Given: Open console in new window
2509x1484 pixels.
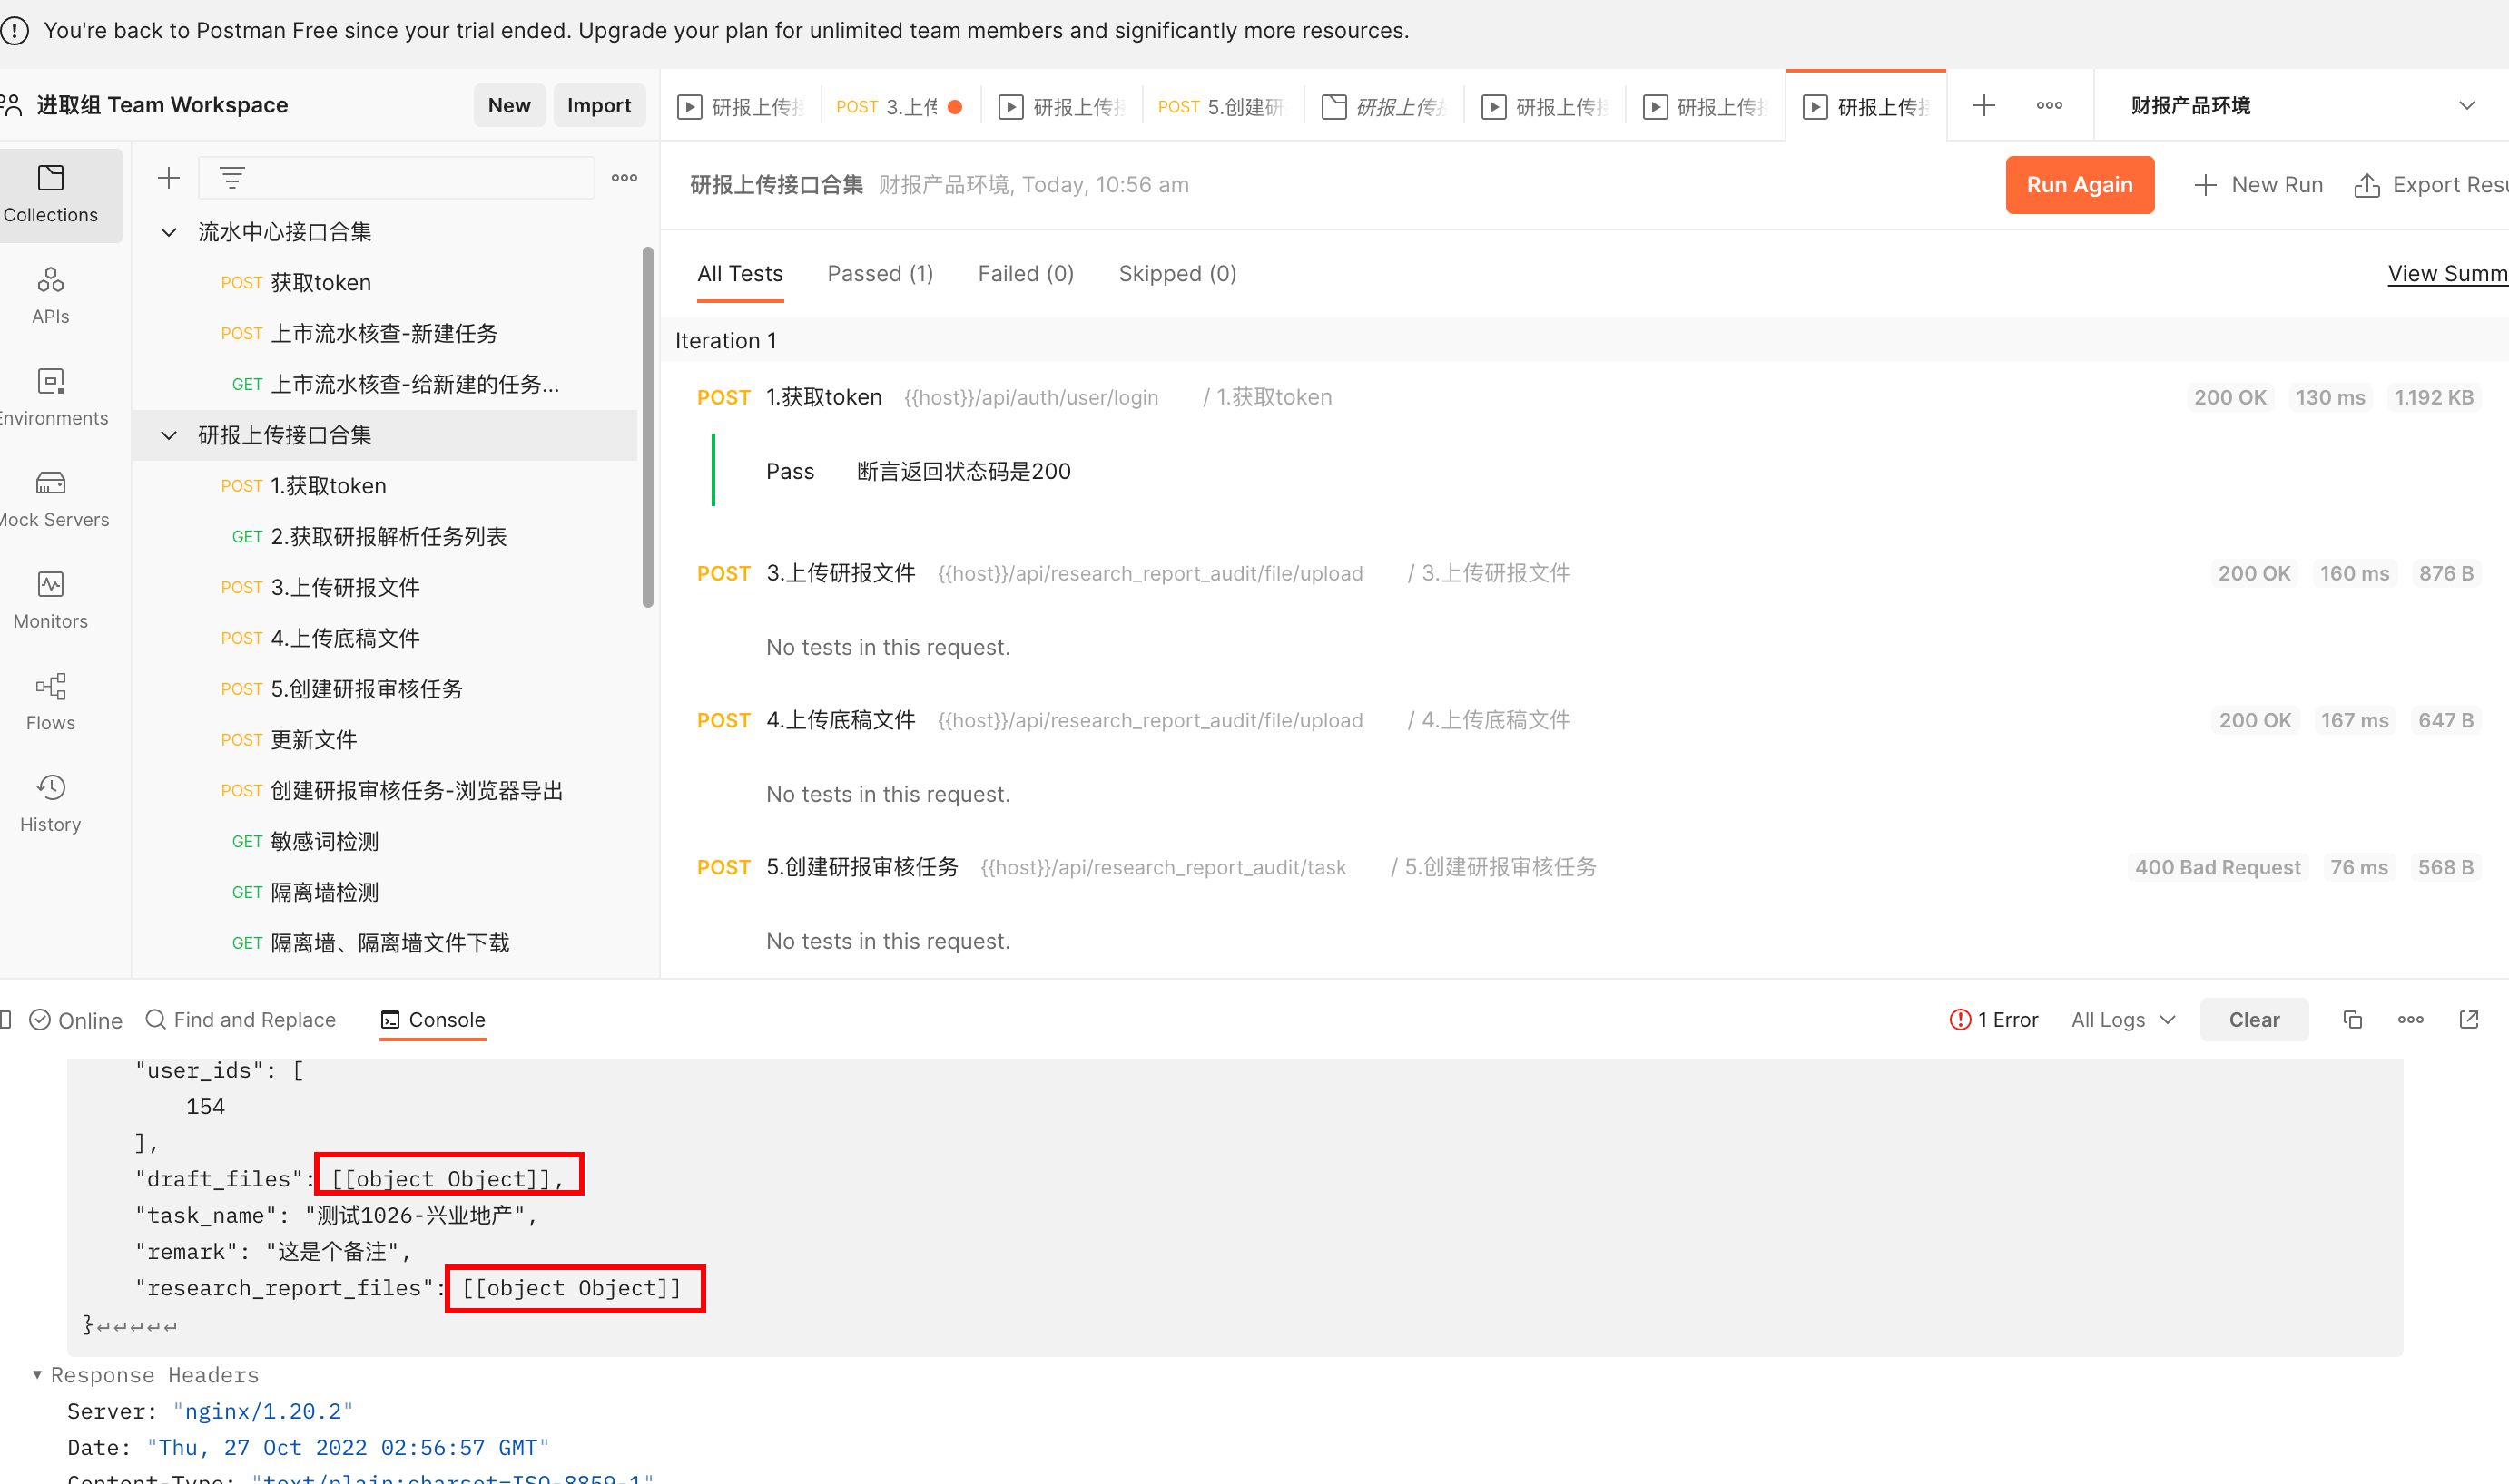Looking at the screenshot, I should (x=2469, y=1019).
